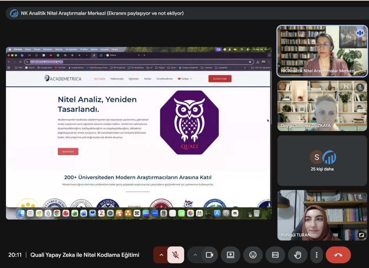Open the 'Görünüm' menu in the menu bar

[48, 49]
